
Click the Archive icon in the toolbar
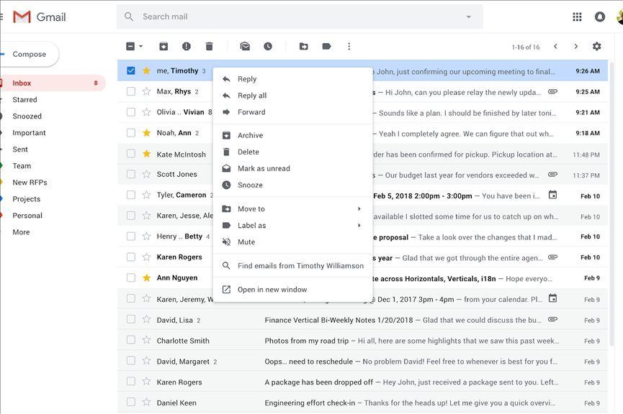pos(163,47)
